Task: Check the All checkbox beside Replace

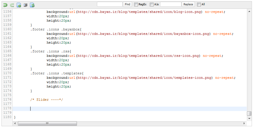Action: (x=199, y=4)
